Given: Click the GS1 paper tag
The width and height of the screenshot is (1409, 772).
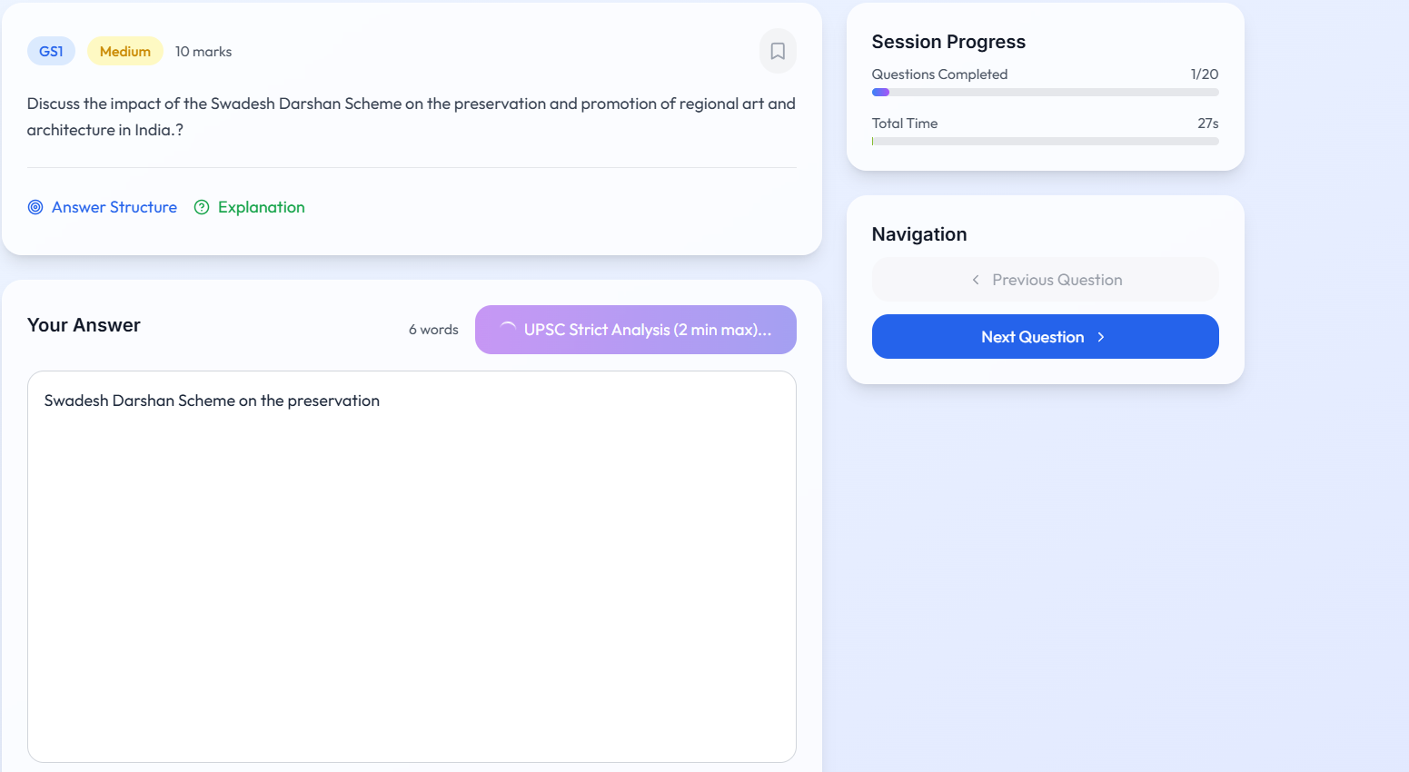Looking at the screenshot, I should pyautogui.click(x=51, y=52).
